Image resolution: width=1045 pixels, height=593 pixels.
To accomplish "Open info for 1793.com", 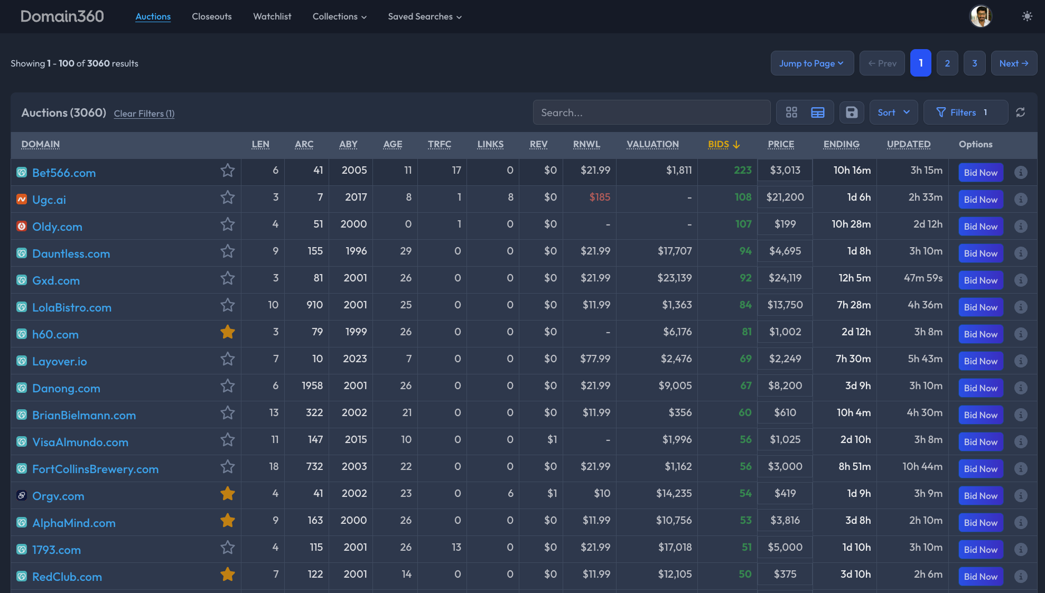I will (x=1021, y=550).
